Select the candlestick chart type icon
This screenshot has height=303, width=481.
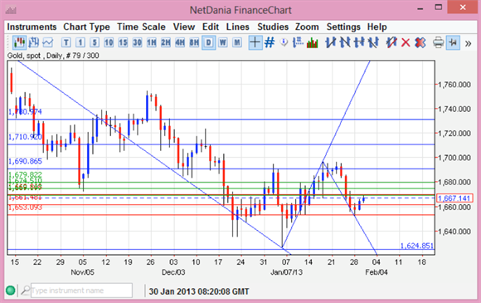click(x=19, y=42)
